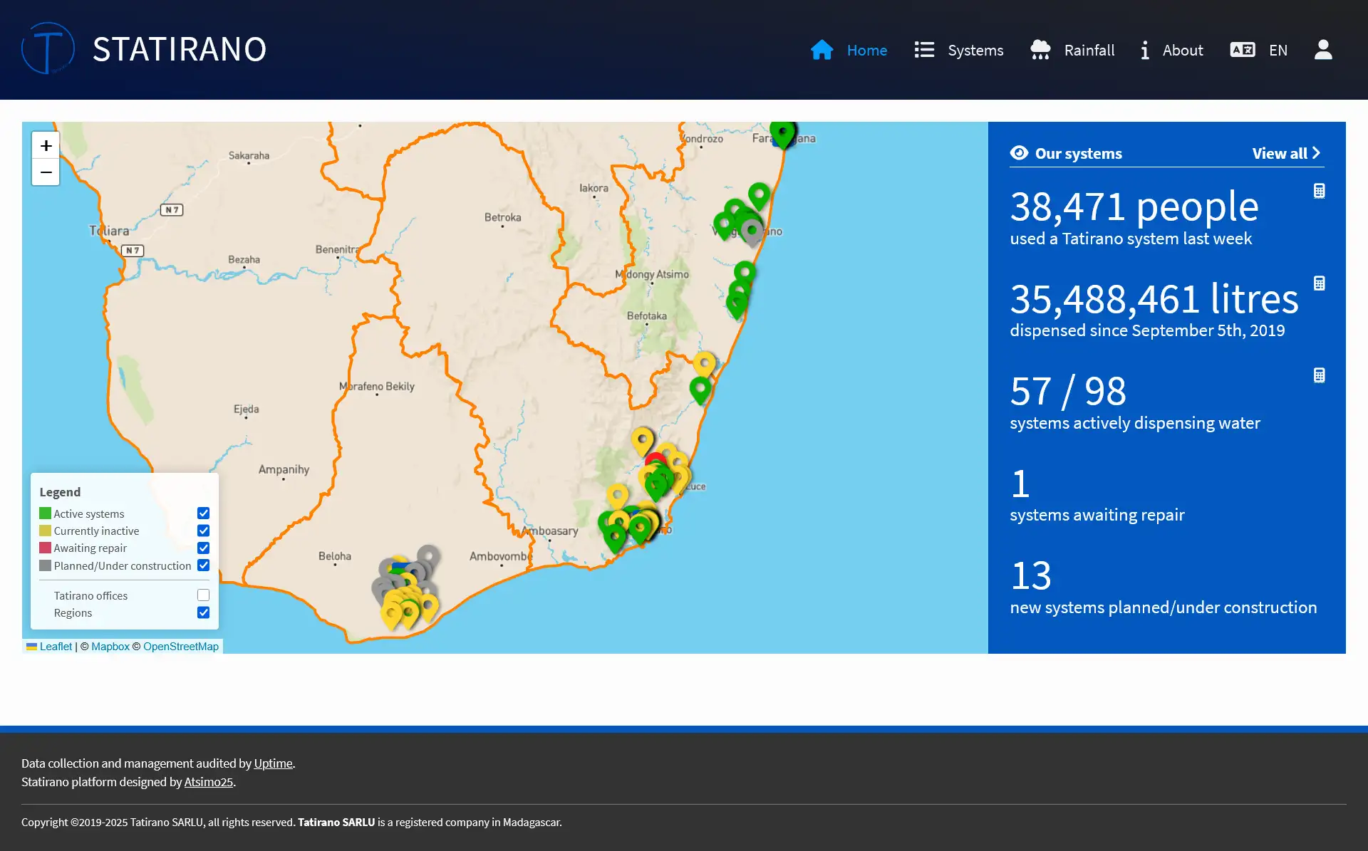1368x851 pixels.
Task: Toggle the Regions checkbox off
Action: (203, 612)
